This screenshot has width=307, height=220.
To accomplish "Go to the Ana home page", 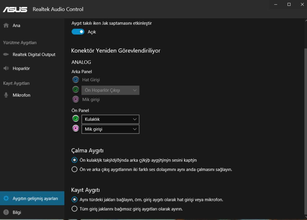I will (x=16, y=26).
